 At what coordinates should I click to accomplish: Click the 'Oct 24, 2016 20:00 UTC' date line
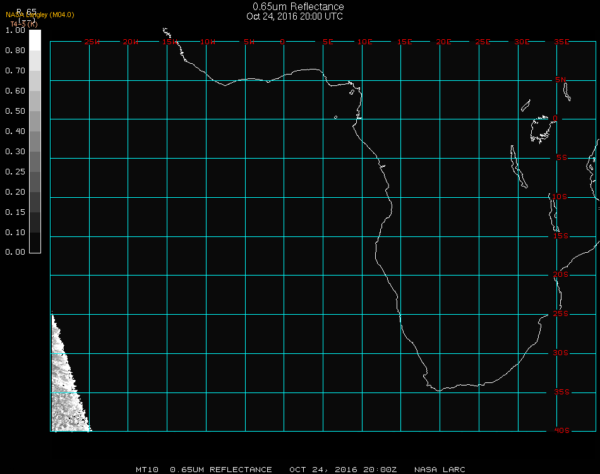point(295,16)
